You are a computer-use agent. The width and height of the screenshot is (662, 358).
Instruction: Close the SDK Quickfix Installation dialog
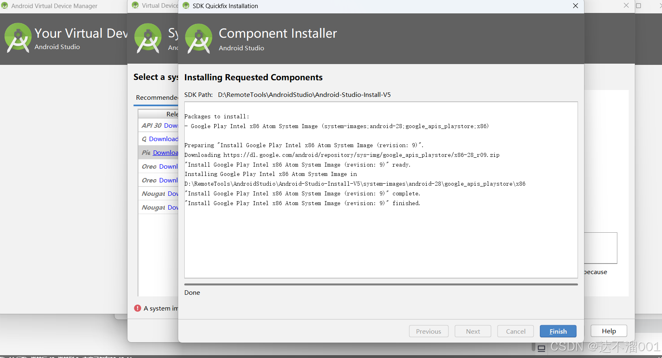(576, 6)
